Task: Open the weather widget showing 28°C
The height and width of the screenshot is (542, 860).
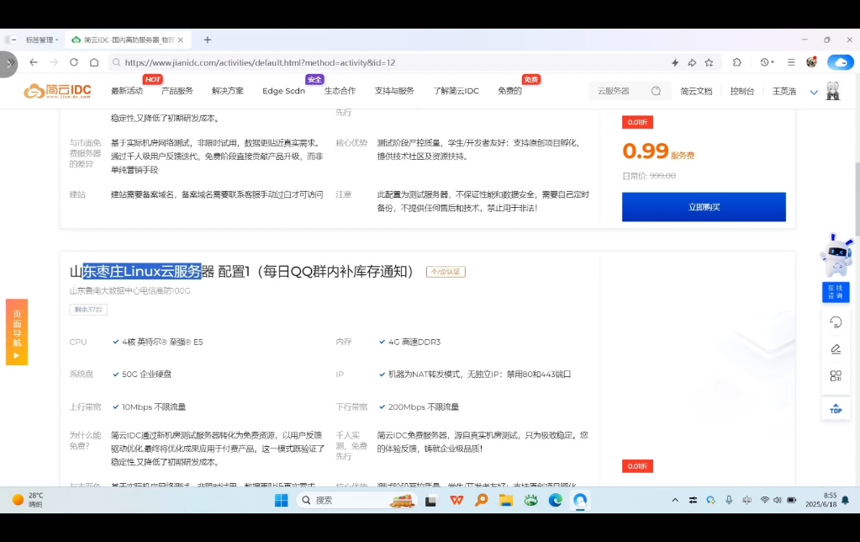Action: pyautogui.click(x=28, y=500)
